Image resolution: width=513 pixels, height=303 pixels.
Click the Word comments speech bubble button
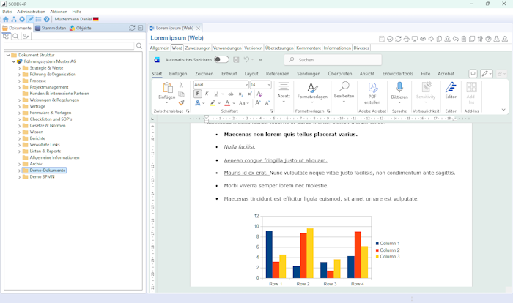pos(473,74)
